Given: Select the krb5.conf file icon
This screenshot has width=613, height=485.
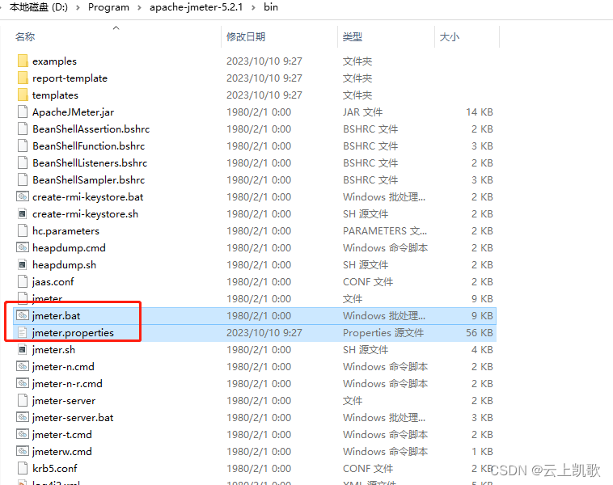Looking at the screenshot, I should pos(23,468).
